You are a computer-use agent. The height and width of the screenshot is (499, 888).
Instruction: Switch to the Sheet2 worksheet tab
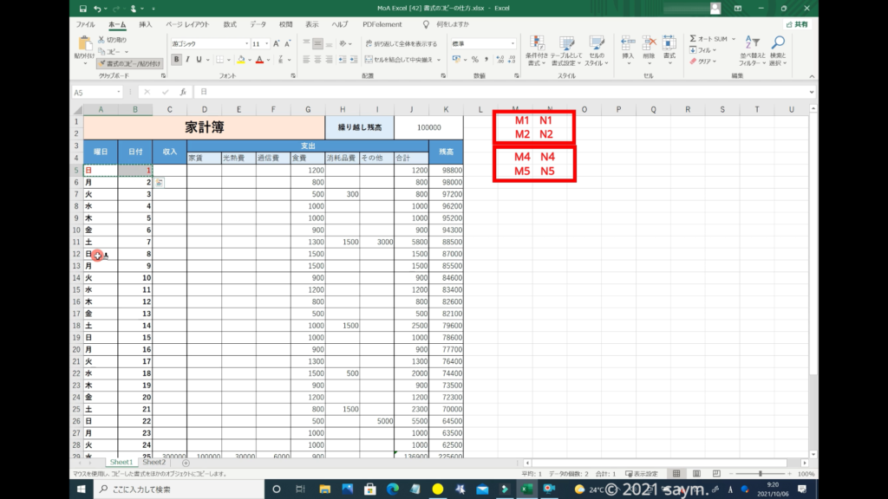pos(153,463)
